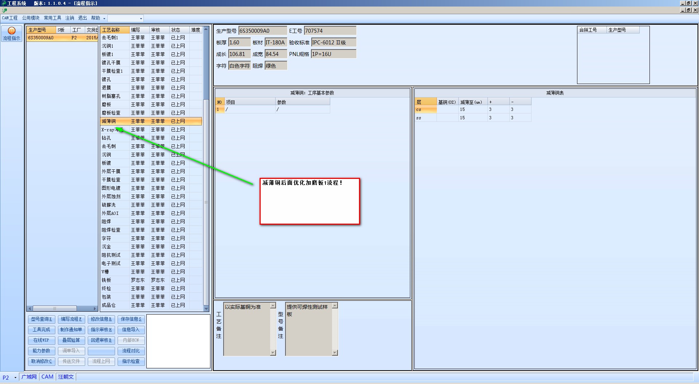Select the 沉金 process row
Screen dimensions: 699x384
151,247
